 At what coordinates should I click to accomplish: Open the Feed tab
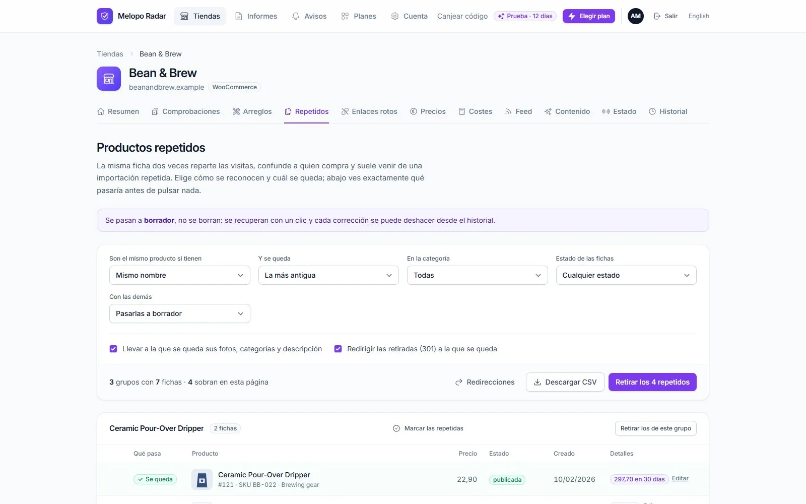click(518, 111)
